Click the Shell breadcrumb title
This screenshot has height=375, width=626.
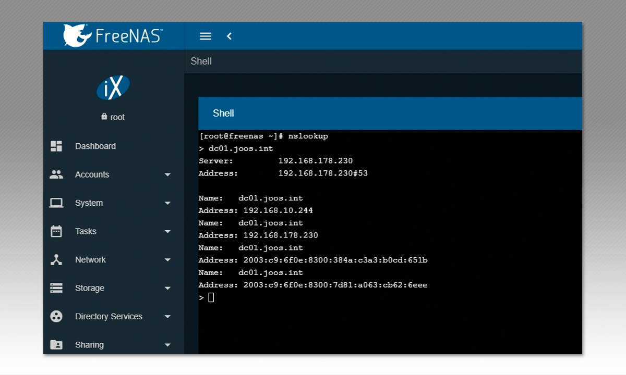point(201,61)
